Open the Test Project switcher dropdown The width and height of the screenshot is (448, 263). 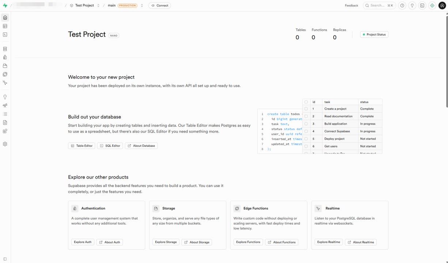click(x=98, y=5)
